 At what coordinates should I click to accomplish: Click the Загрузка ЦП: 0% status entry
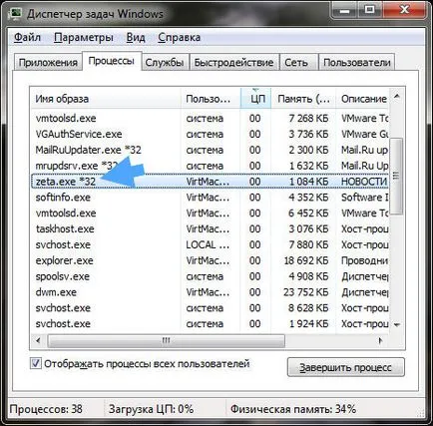tap(151, 409)
